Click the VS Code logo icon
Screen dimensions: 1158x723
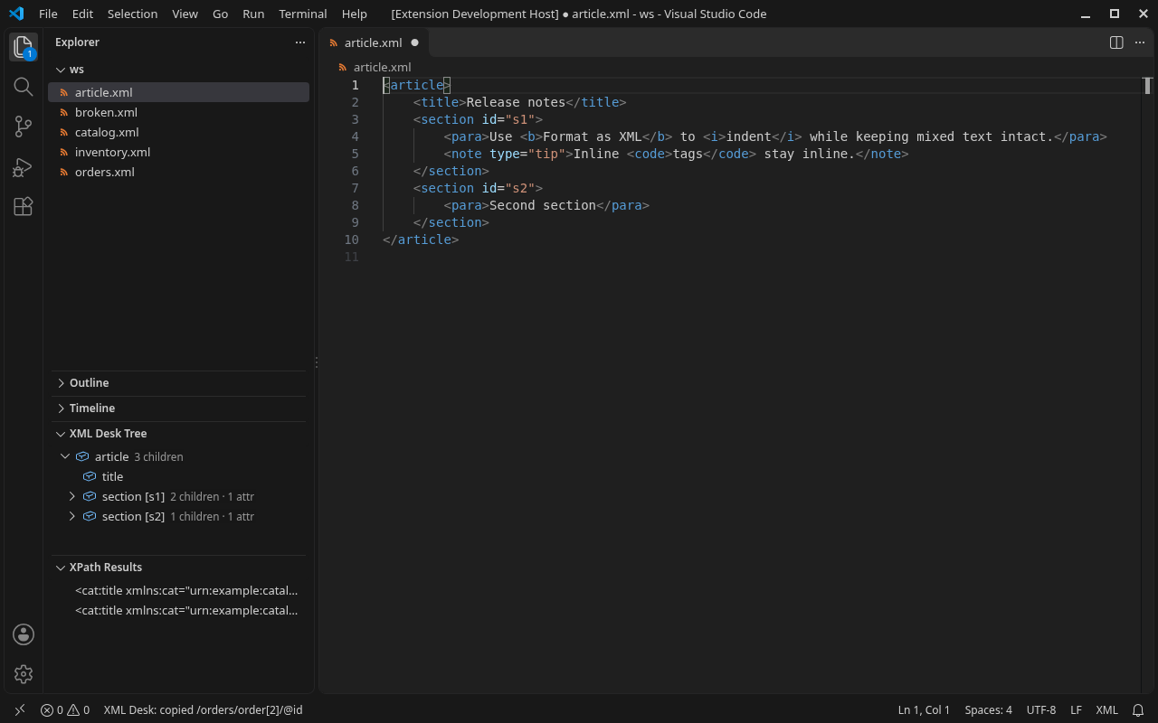[15, 14]
